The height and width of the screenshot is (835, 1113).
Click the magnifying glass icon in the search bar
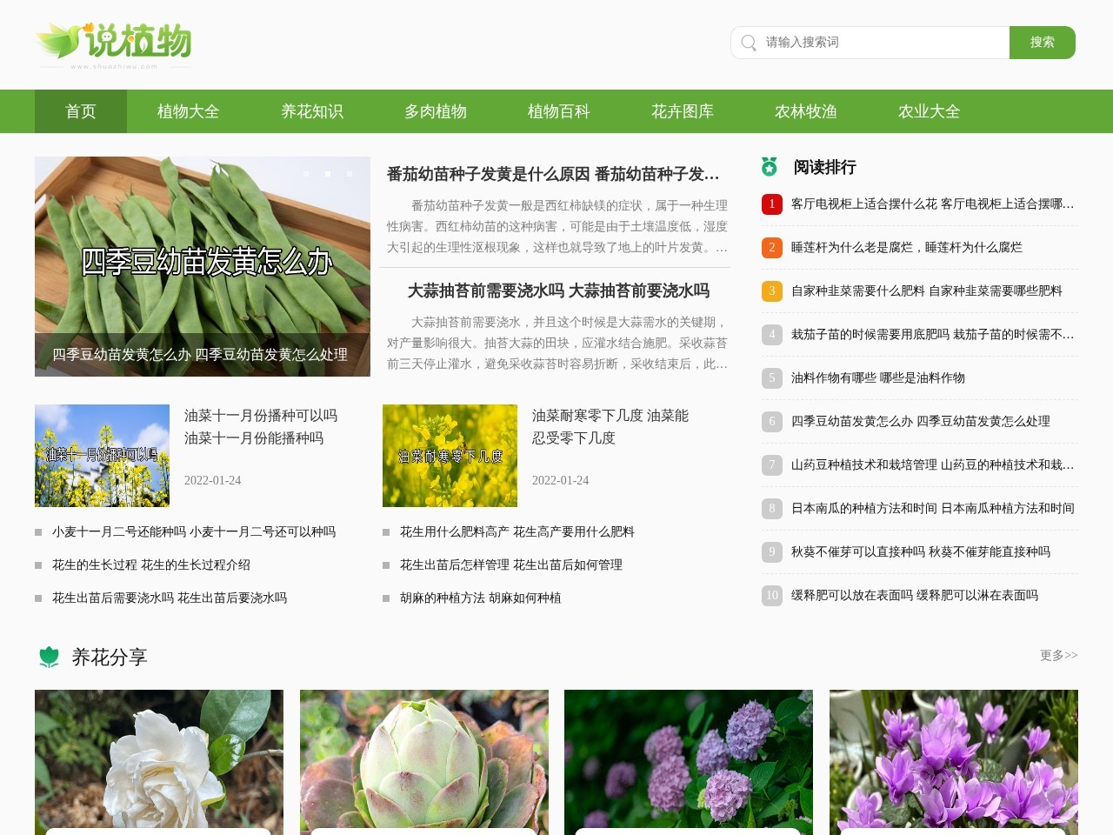(x=748, y=43)
